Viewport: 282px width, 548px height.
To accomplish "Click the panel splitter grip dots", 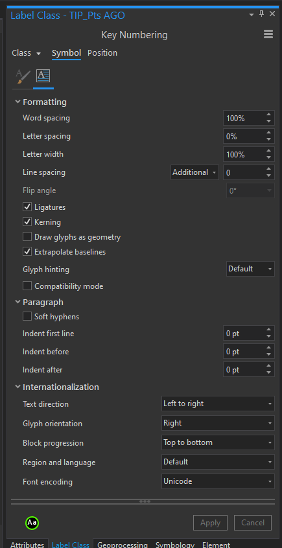I will 145,501.
